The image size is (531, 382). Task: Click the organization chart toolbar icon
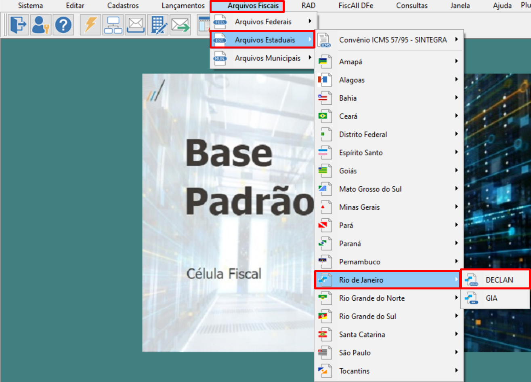coord(113,25)
